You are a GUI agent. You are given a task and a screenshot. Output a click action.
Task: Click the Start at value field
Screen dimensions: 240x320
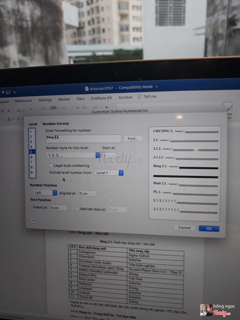110,155
